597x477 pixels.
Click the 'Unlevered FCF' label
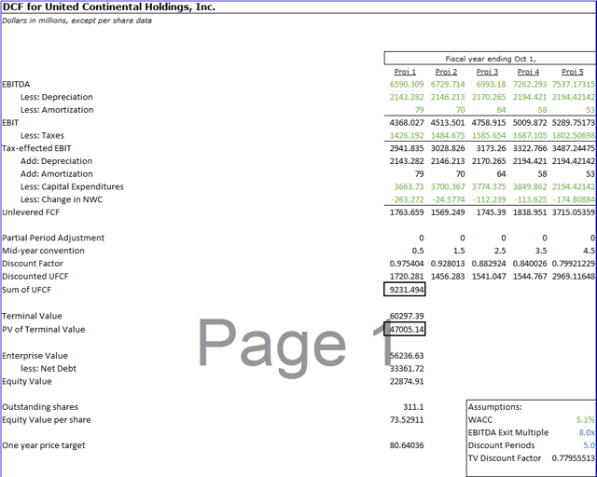coord(31,212)
